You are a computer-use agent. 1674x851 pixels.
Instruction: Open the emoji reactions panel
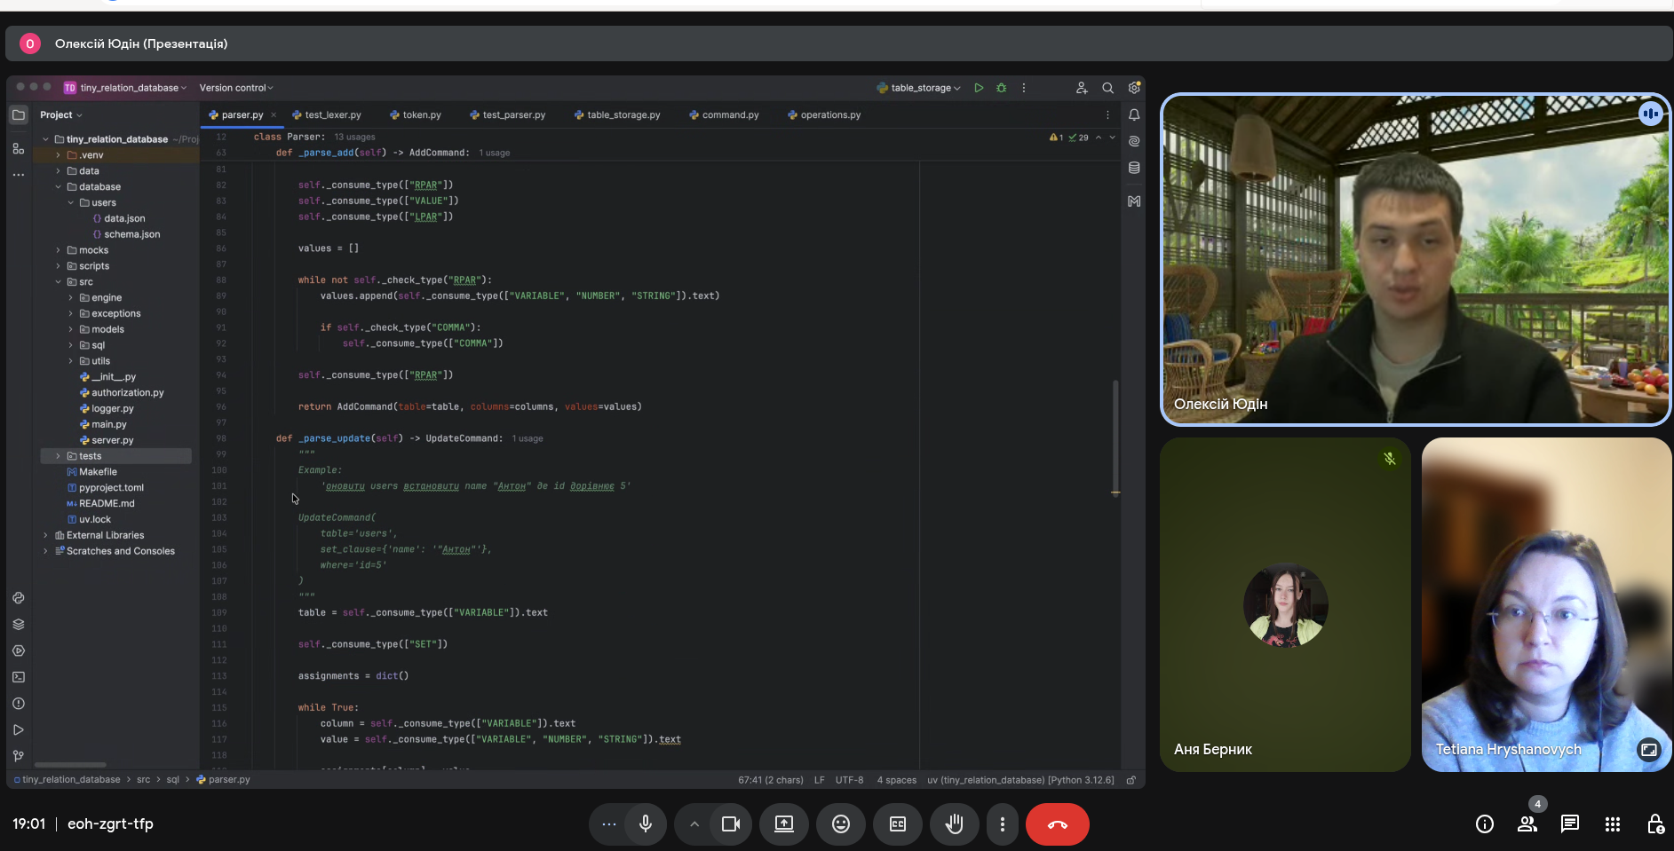tap(840, 824)
